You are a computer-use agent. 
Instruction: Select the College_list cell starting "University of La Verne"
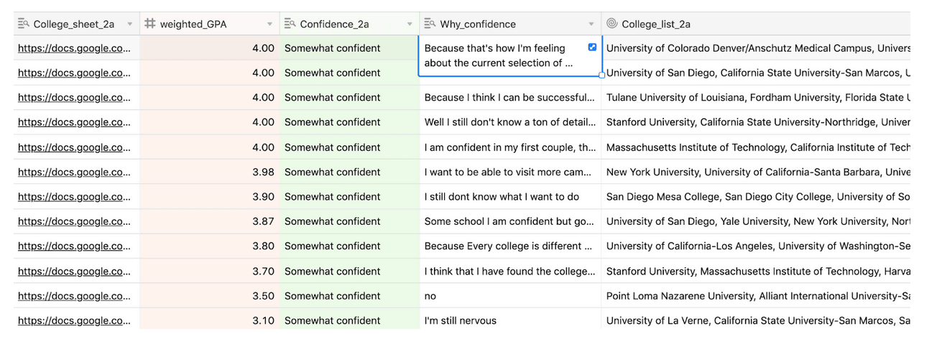tap(757, 320)
